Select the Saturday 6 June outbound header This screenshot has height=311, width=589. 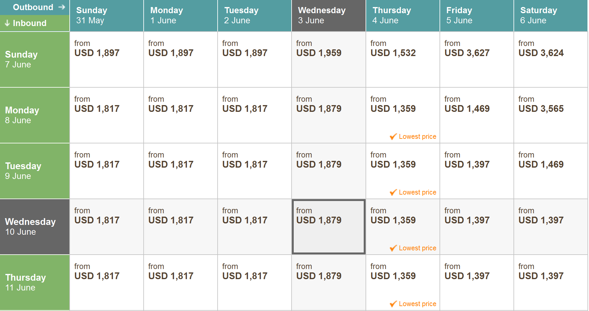(x=551, y=16)
